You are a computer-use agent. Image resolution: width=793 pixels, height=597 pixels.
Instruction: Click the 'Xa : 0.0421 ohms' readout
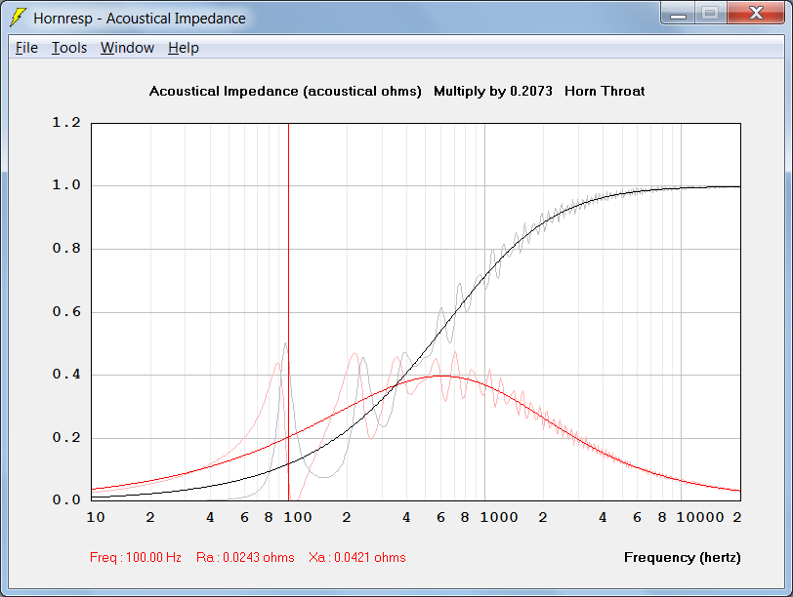[x=357, y=558]
